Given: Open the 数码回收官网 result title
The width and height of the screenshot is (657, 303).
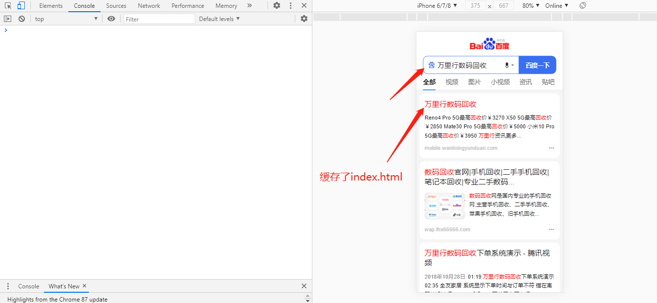Looking at the screenshot, I should coord(487,177).
